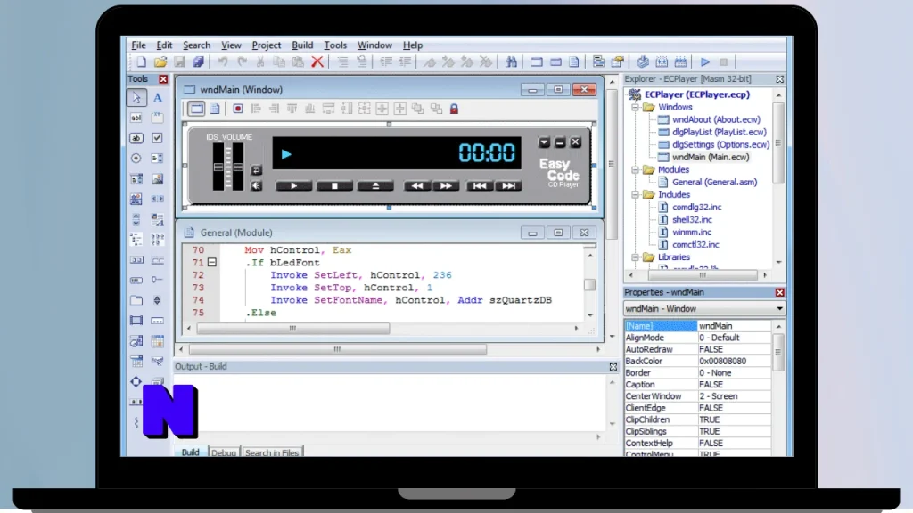Select the Button 'ab' tool
Screen dimensions: 913x513
(136, 138)
